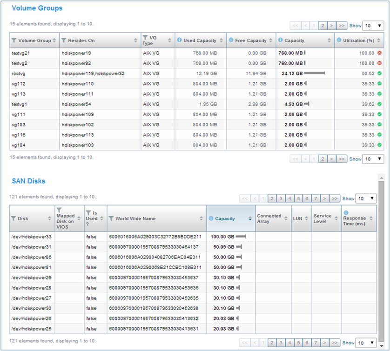Go to next page below SAN Disks table

tap(324, 343)
